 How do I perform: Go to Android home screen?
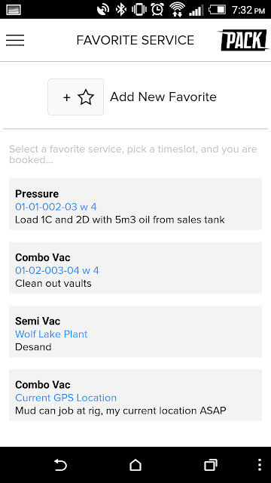(135, 465)
